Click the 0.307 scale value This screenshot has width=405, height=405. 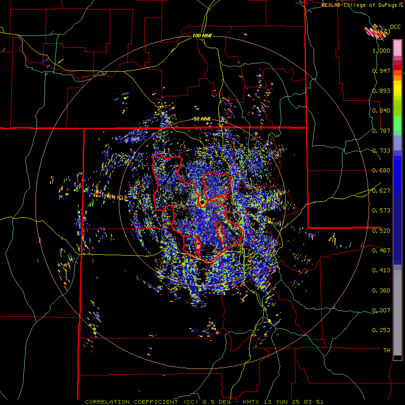point(381,310)
